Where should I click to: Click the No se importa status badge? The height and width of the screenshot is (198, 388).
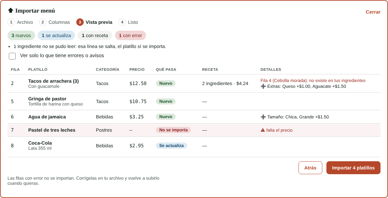click(x=174, y=130)
